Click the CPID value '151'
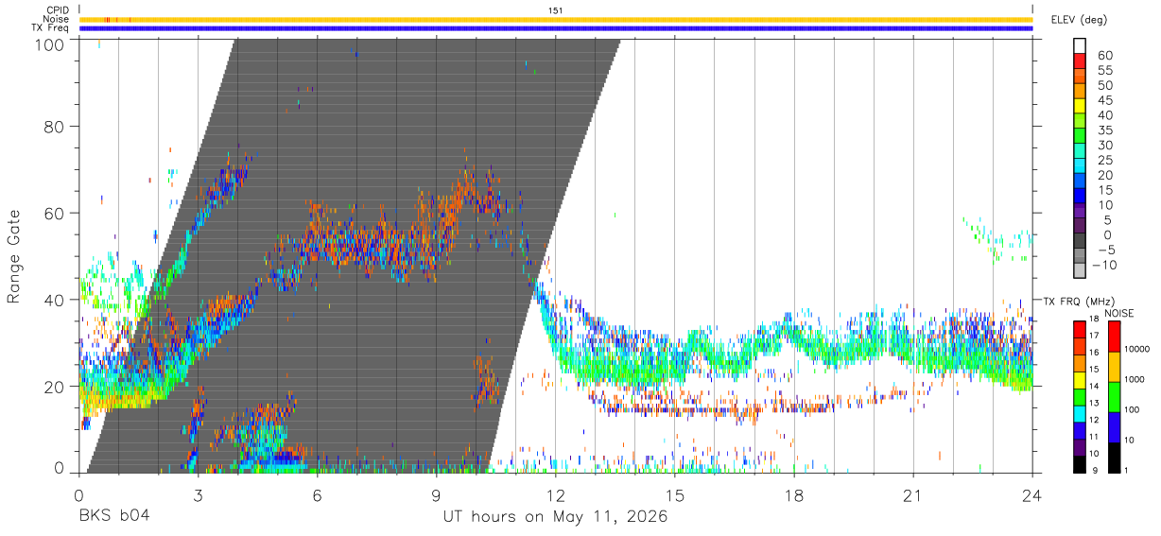 click(556, 10)
